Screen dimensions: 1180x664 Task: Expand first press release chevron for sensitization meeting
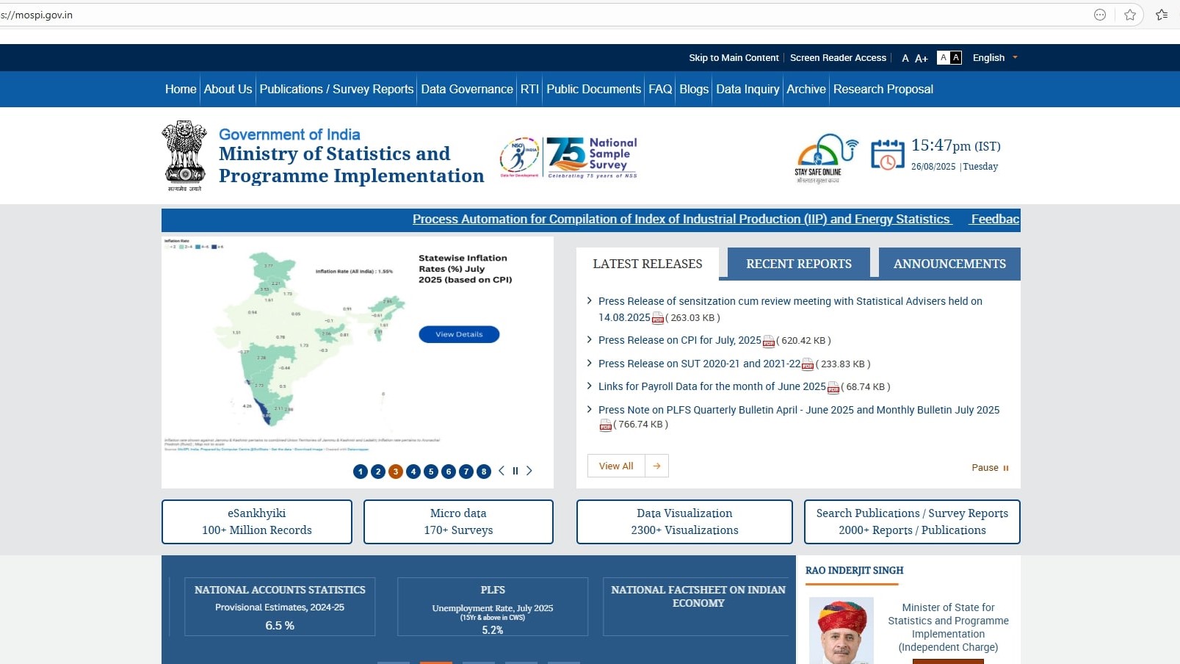589,300
